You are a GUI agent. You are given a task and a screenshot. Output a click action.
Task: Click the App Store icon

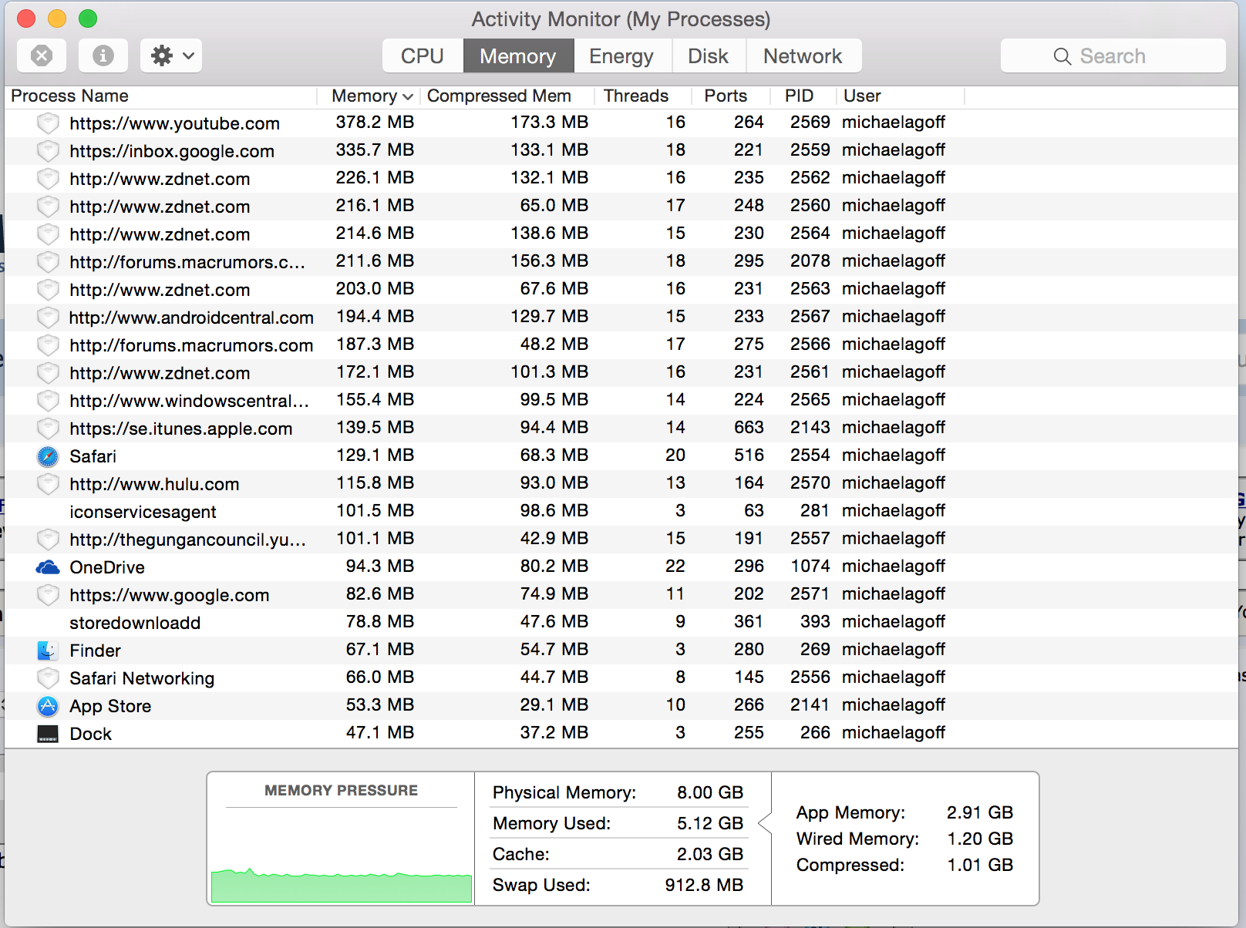pyautogui.click(x=48, y=706)
